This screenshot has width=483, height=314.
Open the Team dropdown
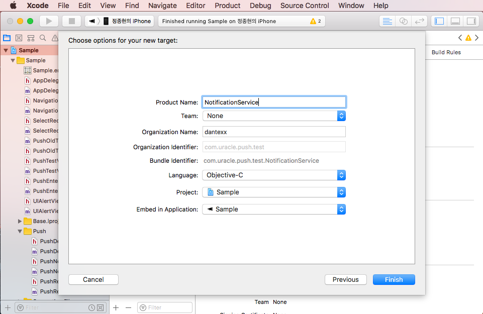click(274, 116)
